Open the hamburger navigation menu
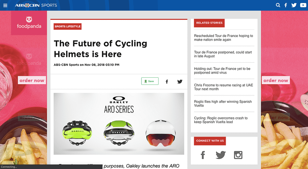 [x=5, y=5]
